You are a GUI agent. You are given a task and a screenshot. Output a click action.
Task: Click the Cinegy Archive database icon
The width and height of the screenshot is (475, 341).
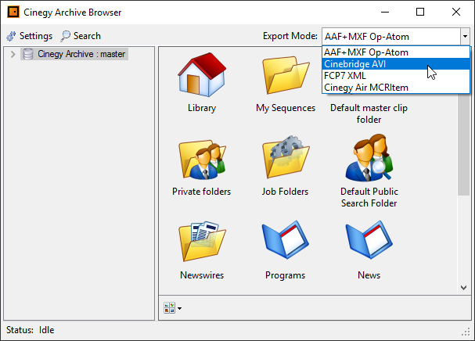tap(28, 54)
